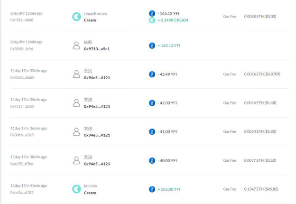Screen dimensions: 296x204
Task: Click the YFI token icon beside -165.12 YFI
Action: tap(152, 13)
